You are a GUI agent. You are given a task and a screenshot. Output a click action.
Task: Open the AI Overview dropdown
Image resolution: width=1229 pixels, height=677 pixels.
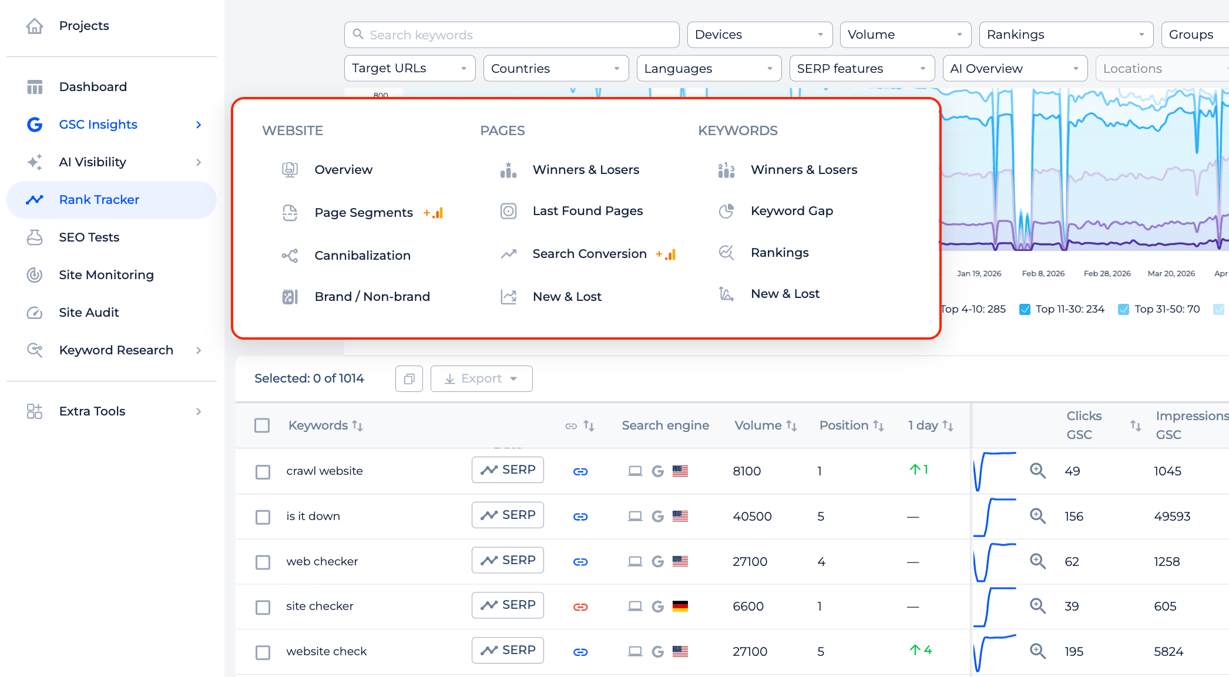tap(1015, 68)
